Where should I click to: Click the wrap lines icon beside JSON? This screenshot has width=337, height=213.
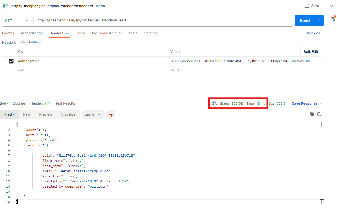tap(111, 115)
